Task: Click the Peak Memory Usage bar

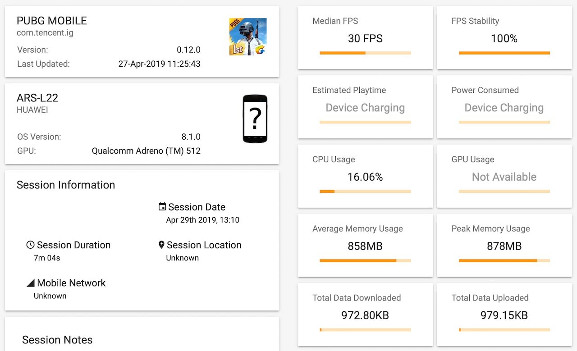Action: (504, 260)
